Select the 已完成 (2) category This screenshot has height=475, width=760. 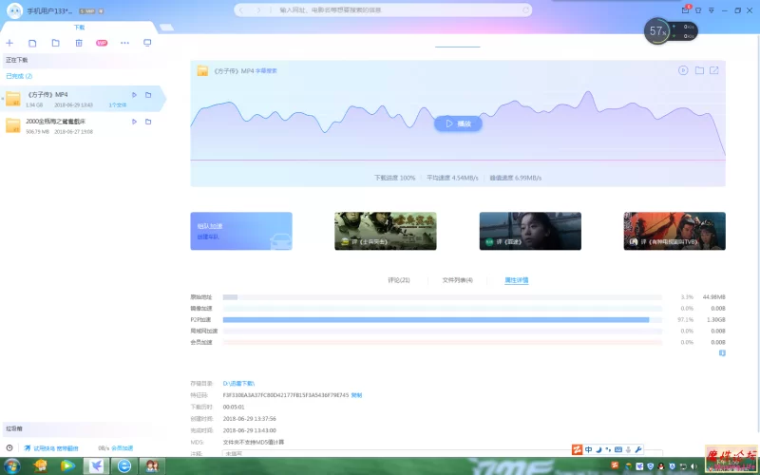coord(19,76)
